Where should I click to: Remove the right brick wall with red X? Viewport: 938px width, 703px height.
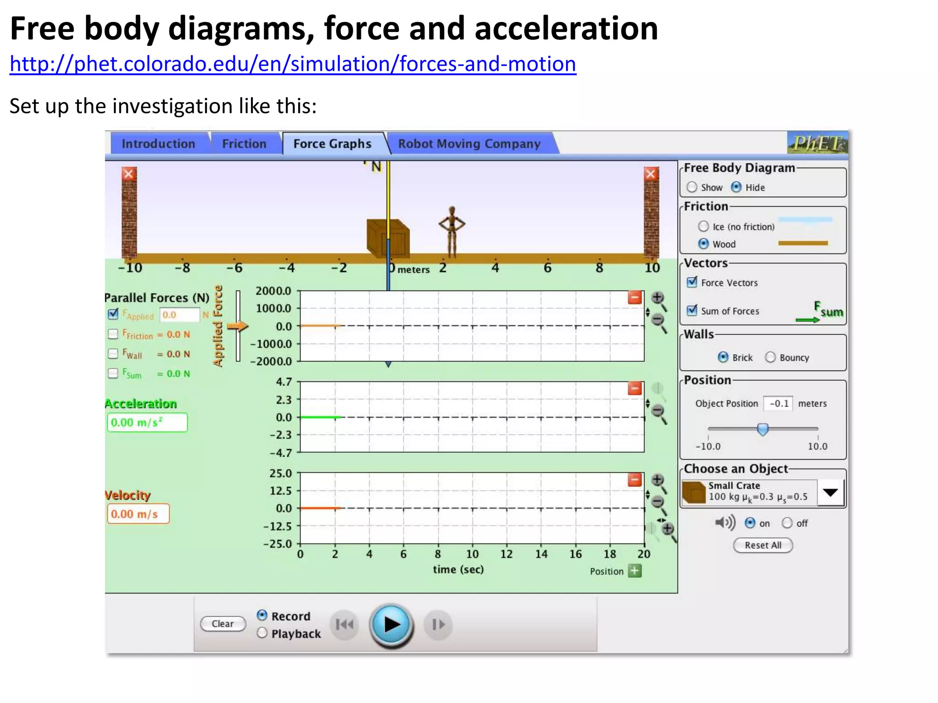651,174
